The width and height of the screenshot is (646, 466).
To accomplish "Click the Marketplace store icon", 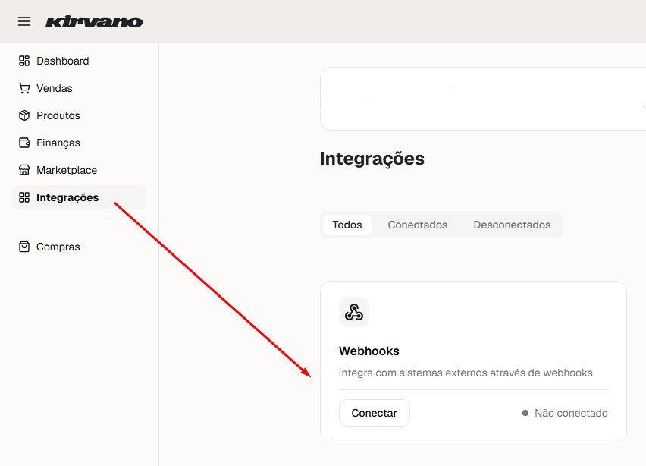I will [24, 170].
